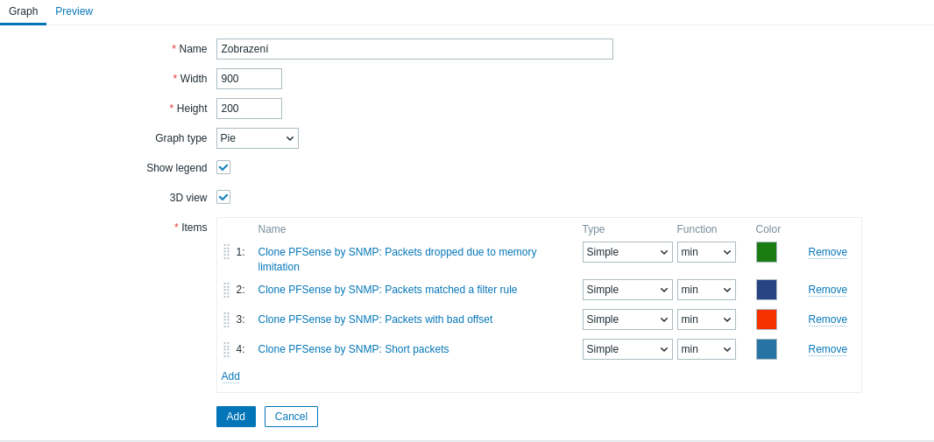Viewport: 934px width, 442px height.
Task: Open the green color swatch for item 1
Action: pyautogui.click(x=766, y=252)
